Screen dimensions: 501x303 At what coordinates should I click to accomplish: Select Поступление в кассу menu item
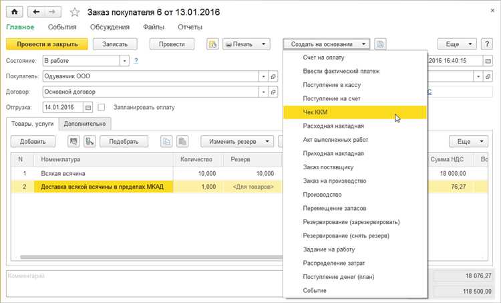point(355,85)
